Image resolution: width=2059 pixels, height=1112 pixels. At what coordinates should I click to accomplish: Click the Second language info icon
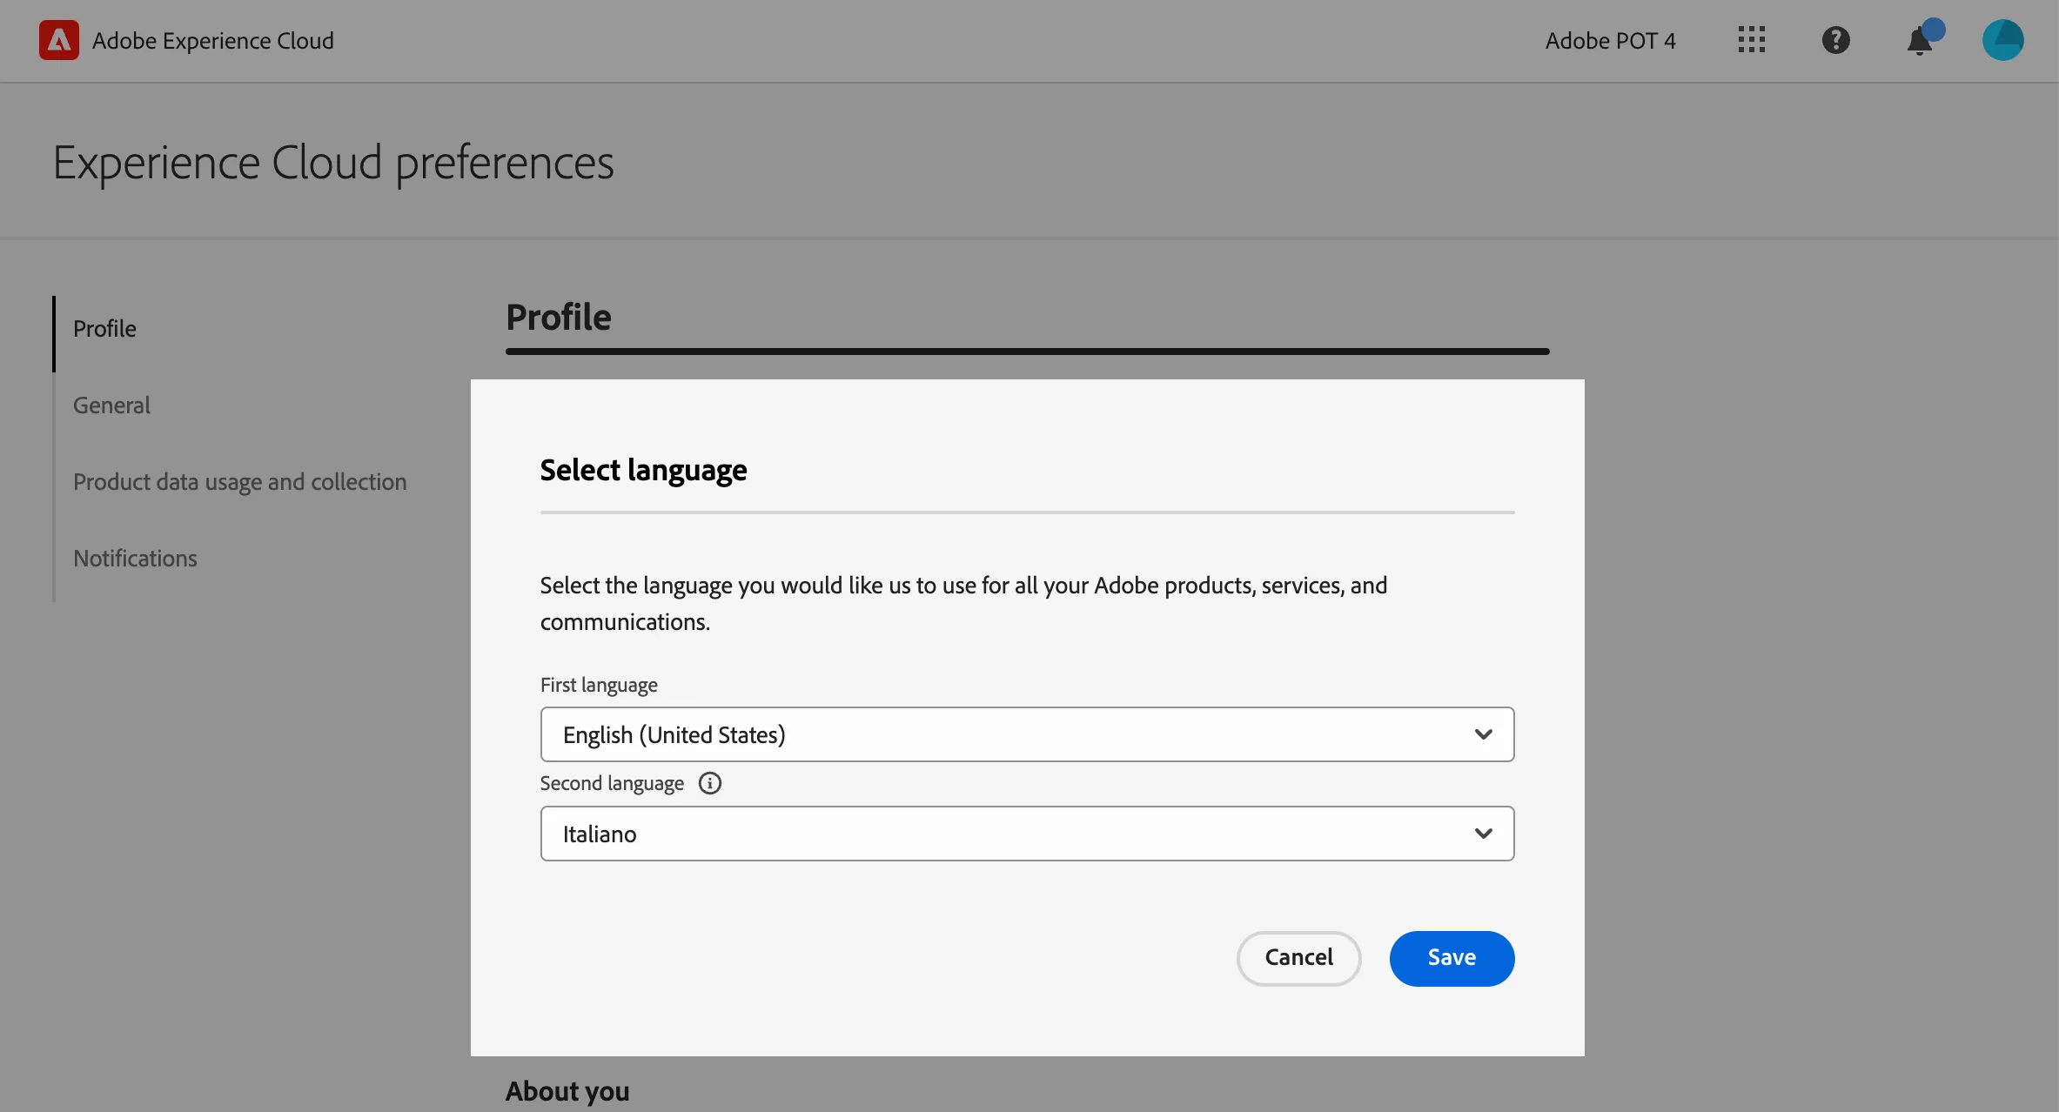click(710, 783)
